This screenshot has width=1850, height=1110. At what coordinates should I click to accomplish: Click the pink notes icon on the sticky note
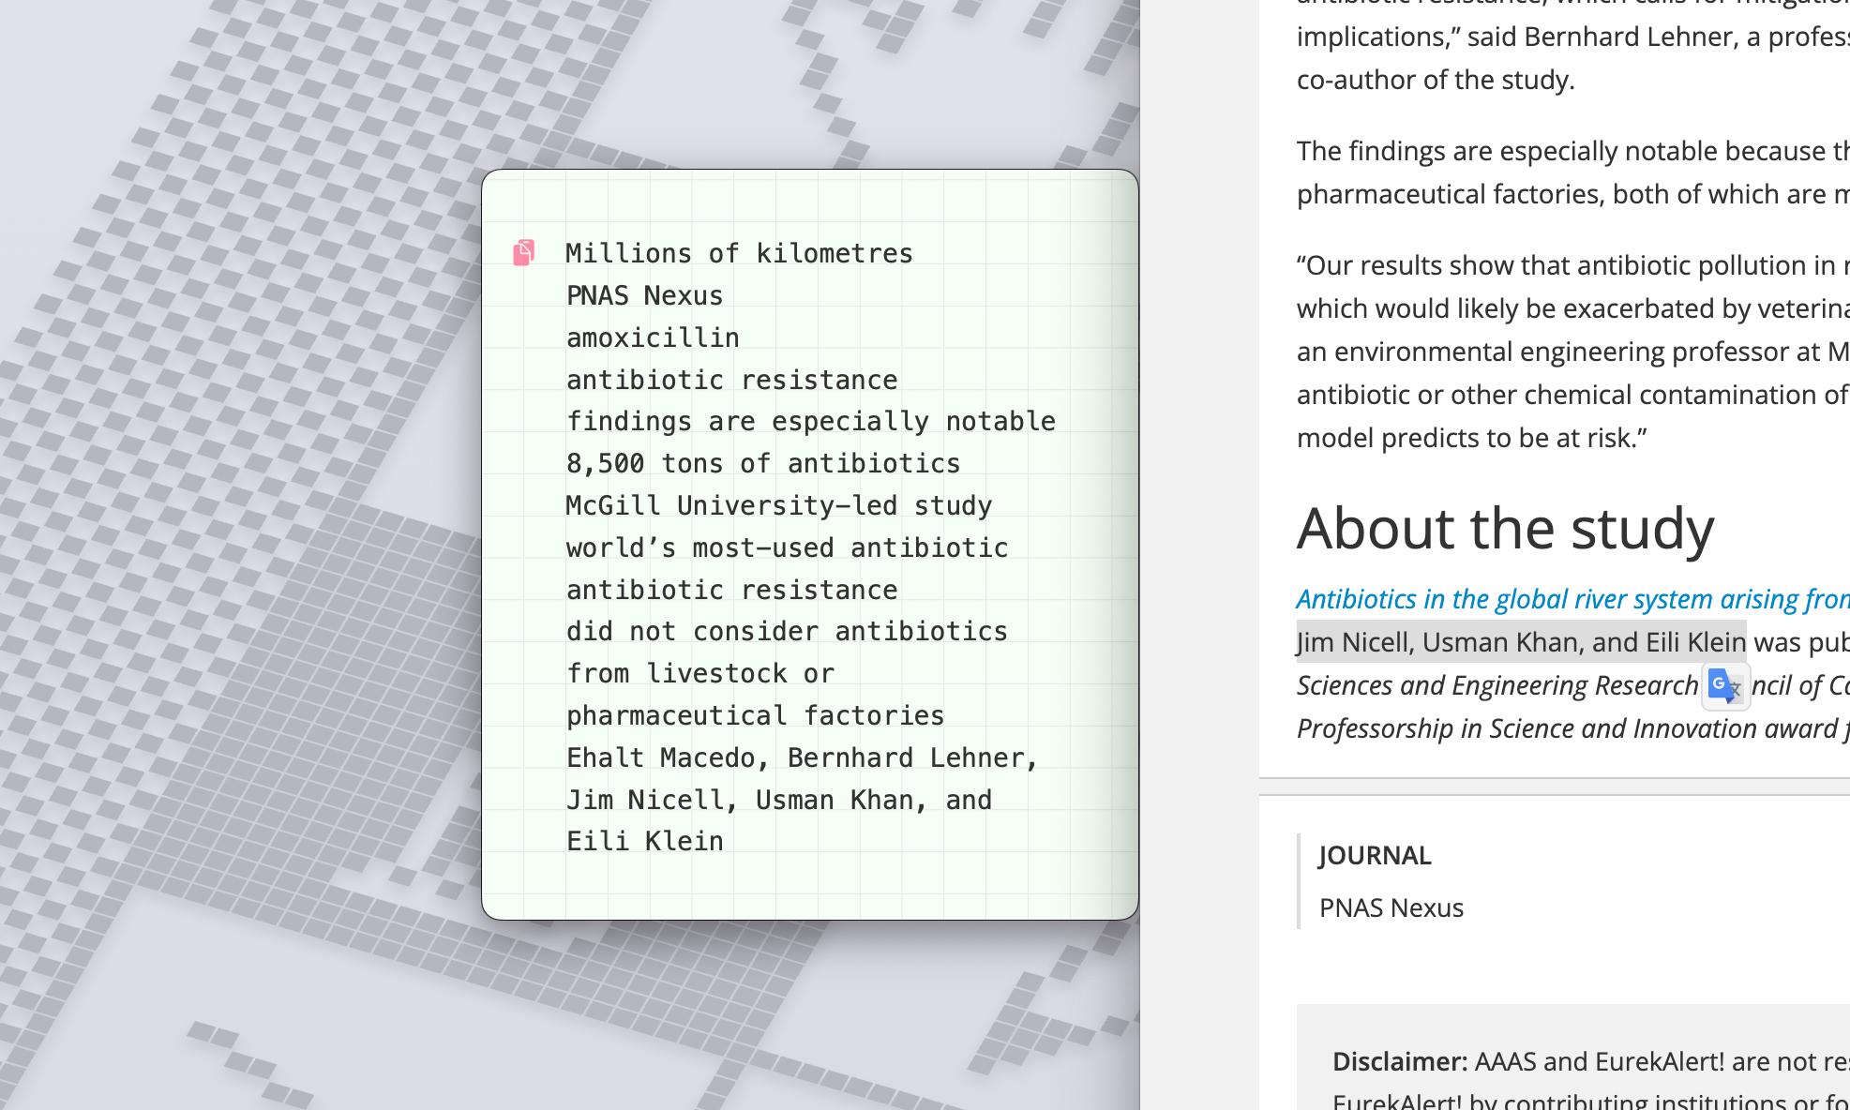[x=524, y=252]
